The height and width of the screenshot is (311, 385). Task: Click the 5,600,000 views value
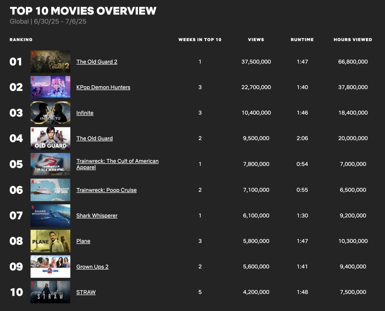click(256, 266)
